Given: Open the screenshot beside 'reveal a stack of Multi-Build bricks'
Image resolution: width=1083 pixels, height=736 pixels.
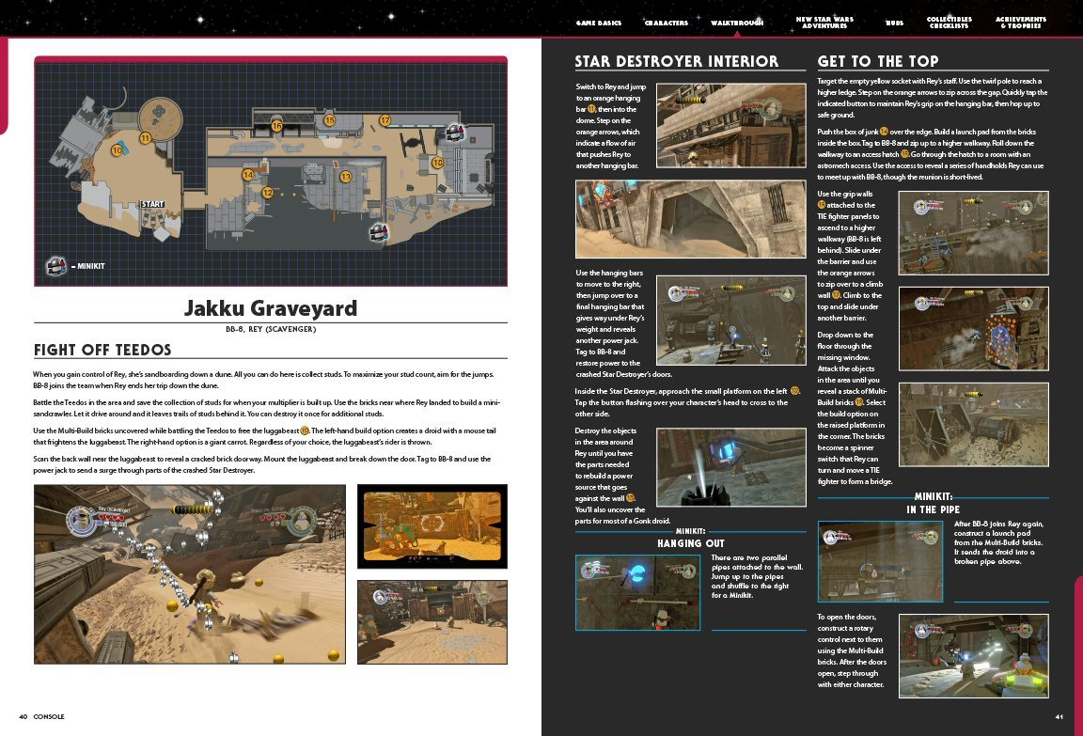Looking at the screenshot, I should point(973,425).
